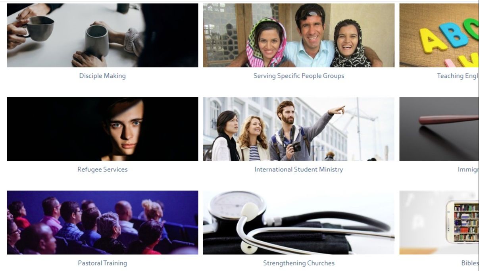Screen dimensions: 479x271
Task: Select the phone with bookshelf thumbnail
Action: [439, 223]
